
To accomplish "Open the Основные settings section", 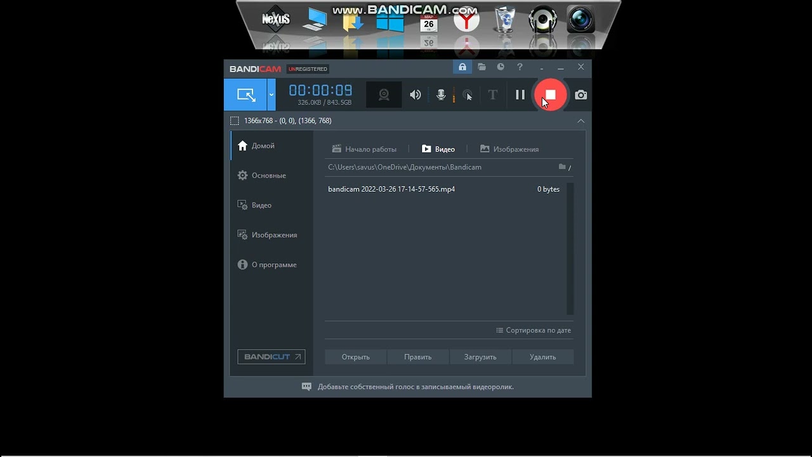I will (x=271, y=175).
